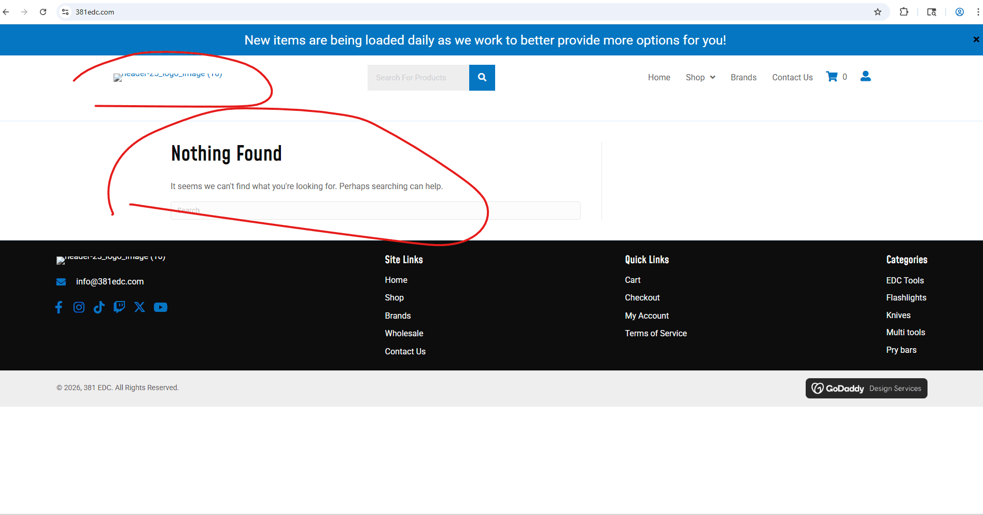Bookmark this page with star icon
The width and height of the screenshot is (983, 515).
878,12
